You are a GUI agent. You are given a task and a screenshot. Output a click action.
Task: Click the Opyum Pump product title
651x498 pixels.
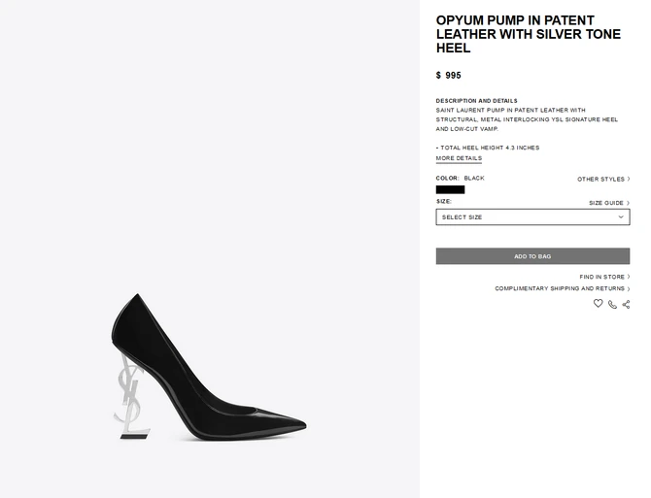(515, 34)
